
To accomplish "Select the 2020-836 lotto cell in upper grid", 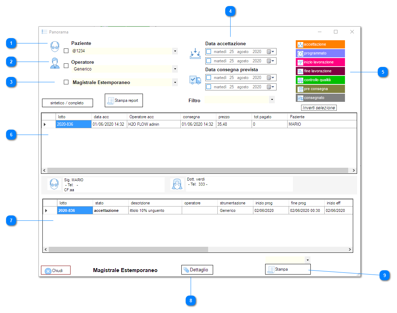I will click(73, 124).
